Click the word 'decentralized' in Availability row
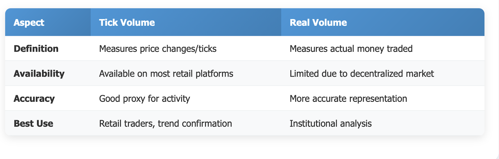This screenshot has height=159, width=499. tap(377, 74)
